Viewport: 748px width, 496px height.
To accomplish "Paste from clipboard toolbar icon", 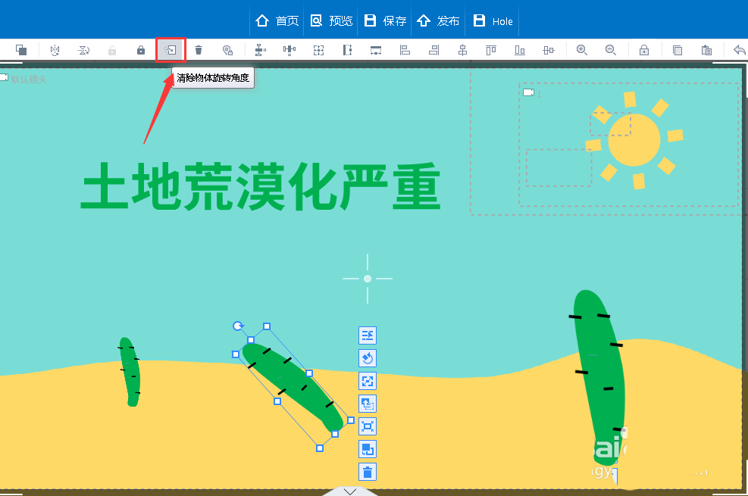I will click(x=706, y=50).
